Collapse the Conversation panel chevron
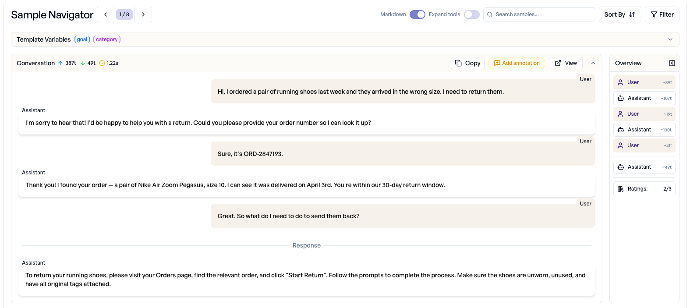The width and height of the screenshot is (690, 308). [593, 63]
